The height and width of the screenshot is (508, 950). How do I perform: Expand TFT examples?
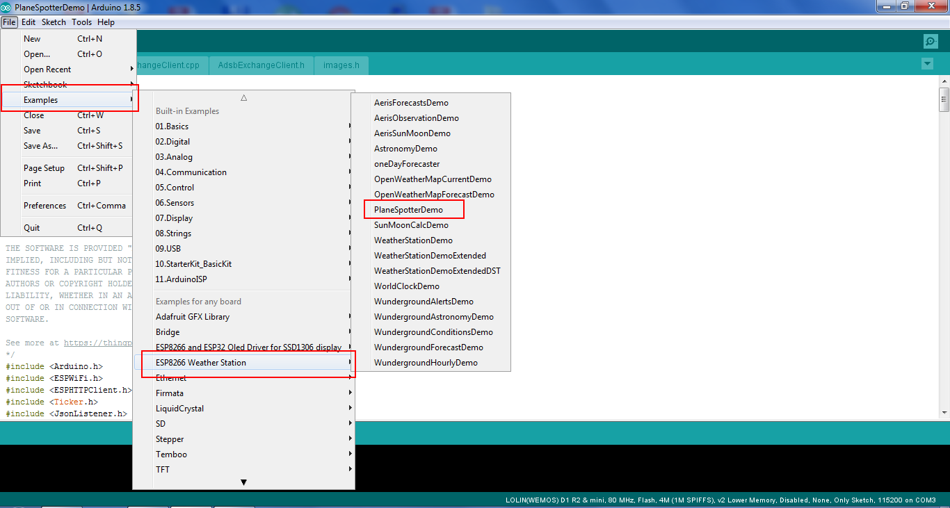[244, 470]
